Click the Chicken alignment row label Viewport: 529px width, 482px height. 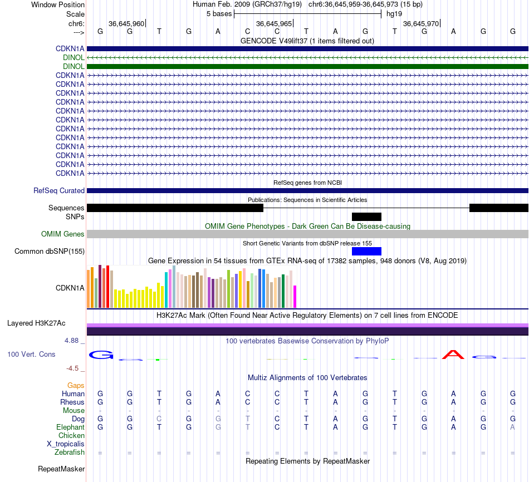pyautogui.click(x=71, y=436)
